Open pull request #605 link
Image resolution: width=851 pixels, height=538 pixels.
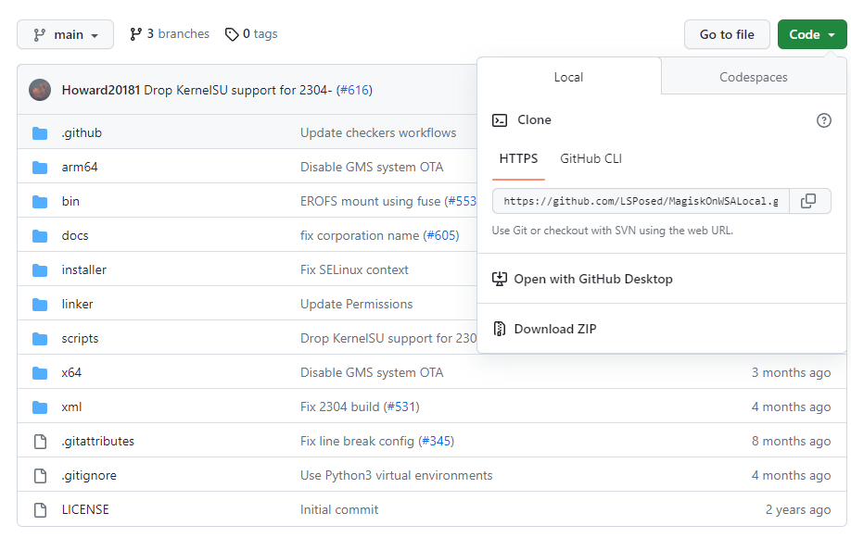pos(440,235)
